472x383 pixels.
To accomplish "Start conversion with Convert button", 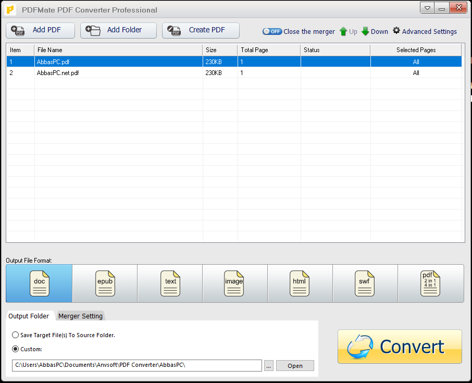I will coord(400,347).
